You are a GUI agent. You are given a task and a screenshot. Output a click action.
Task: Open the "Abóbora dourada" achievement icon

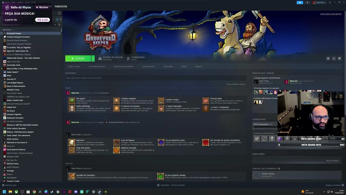117,150
